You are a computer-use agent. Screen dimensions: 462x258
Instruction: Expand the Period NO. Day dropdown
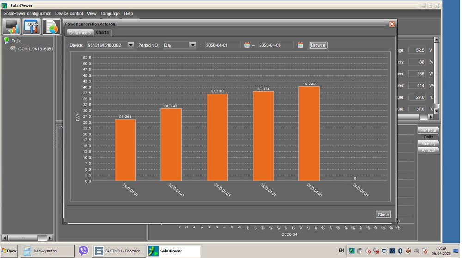click(193, 45)
